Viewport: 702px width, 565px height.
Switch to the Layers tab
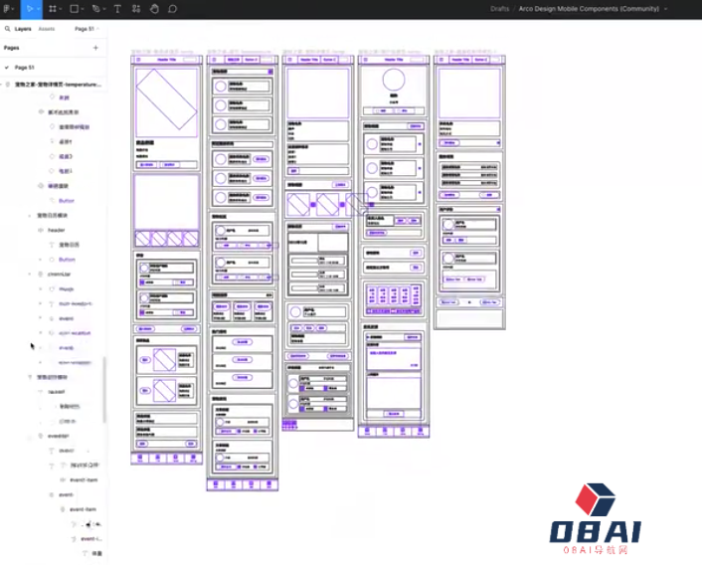(23, 29)
